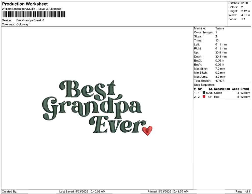The image size is (252, 194).
Task: Click the width value '4.81 in'
Action: coord(245,15)
